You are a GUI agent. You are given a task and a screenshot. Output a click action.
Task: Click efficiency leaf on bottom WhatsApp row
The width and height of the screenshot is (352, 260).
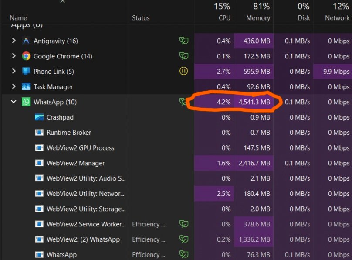click(184, 255)
